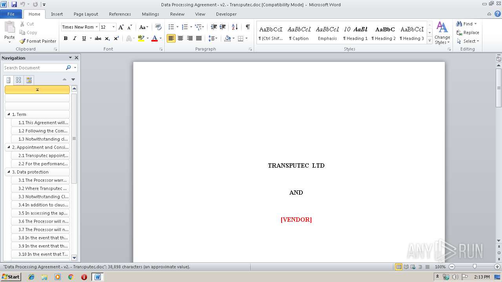Click the Windows Start button

(x=11, y=277)
